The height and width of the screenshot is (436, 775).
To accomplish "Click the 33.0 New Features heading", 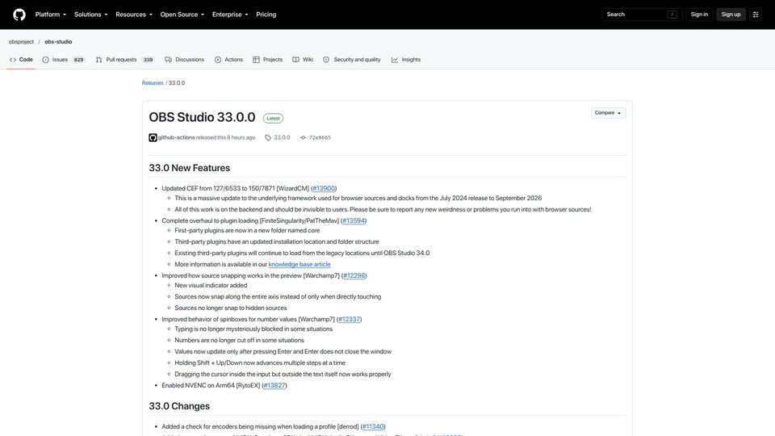I will coord(189,168).
